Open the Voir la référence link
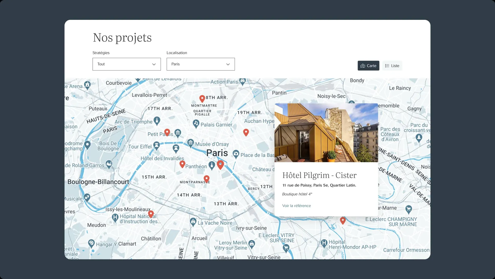The height and width of the screenshot is (279, 495). point(296,206)
